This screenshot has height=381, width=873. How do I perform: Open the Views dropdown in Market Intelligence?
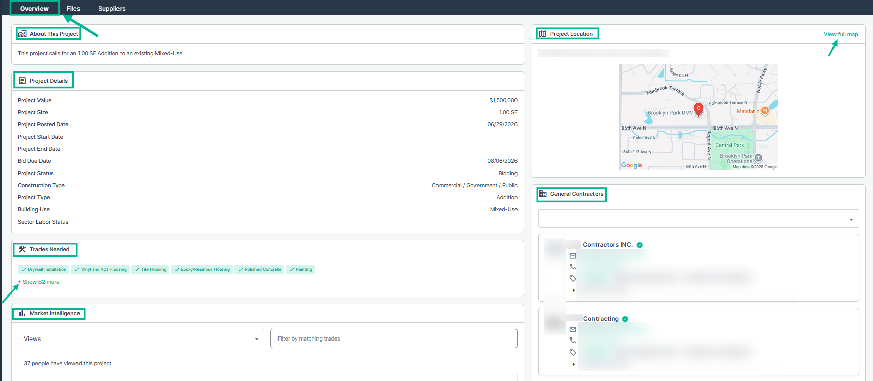(x=141, y=338)
